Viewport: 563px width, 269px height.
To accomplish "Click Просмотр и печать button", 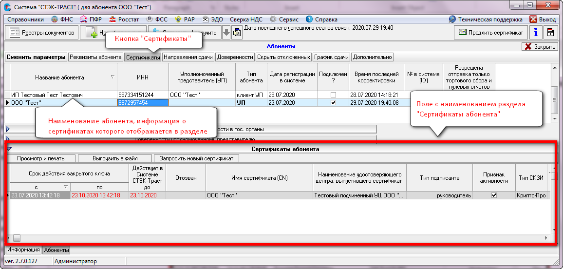I will coord(40,158).
